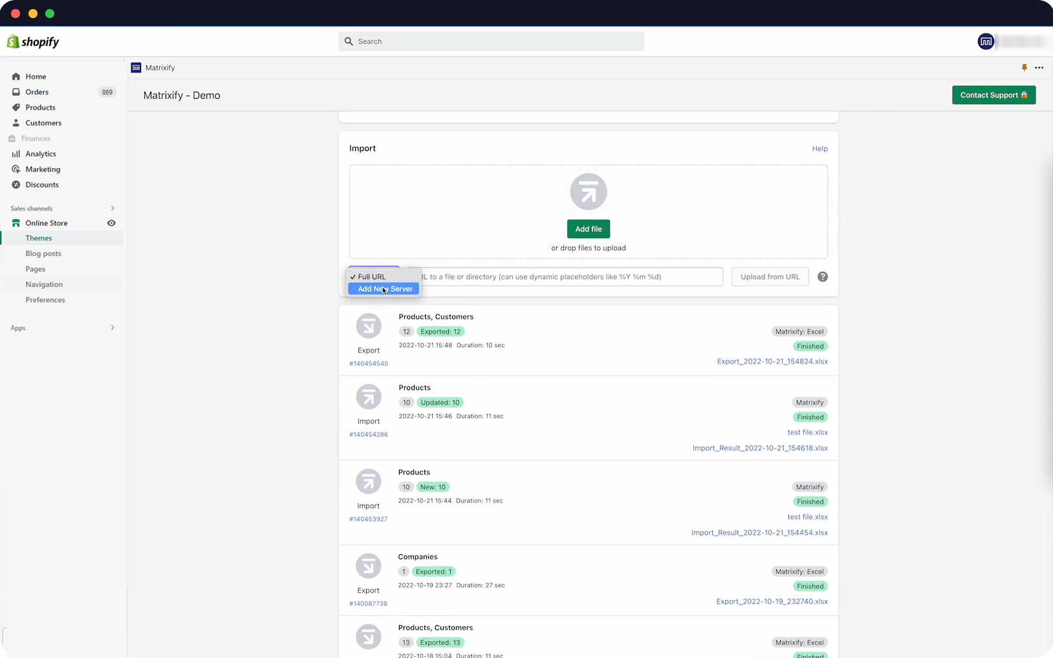The height and width of the screenshot is (658, 1053).
Task: Click the macOS yellow minimize button
Action: click(x=33, y=14)
